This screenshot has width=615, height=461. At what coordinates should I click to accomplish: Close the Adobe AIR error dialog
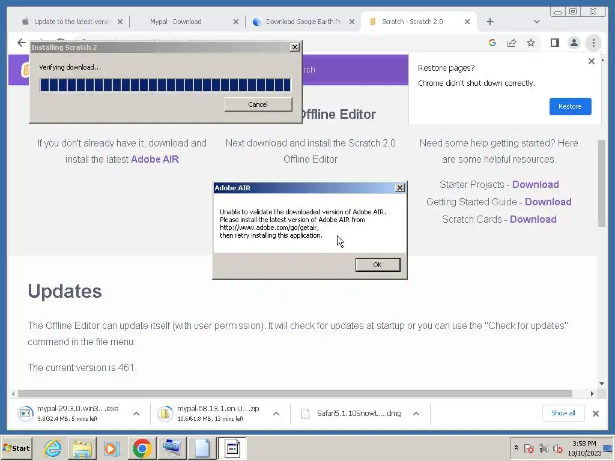pos(399,188)
